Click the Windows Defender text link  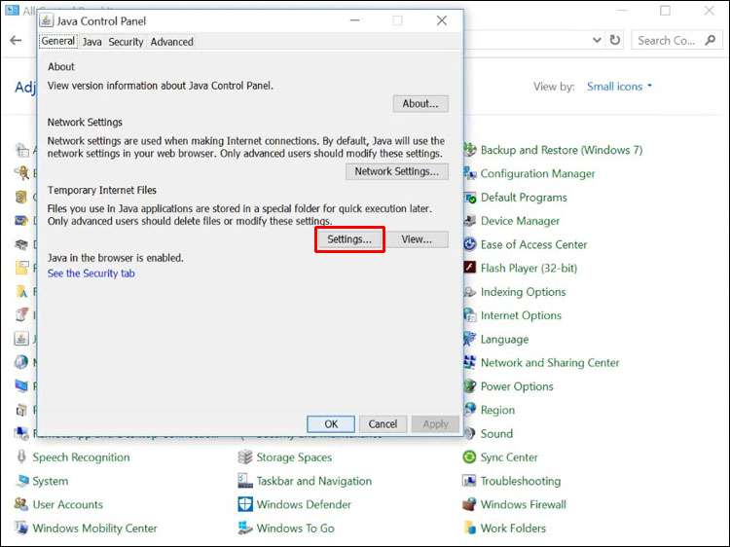pyautogui.click(x=304, y=504)
